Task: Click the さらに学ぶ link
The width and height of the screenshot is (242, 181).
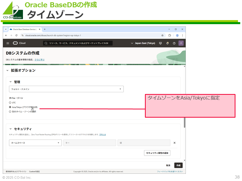Action: pyautogui.click(x=40, y=60)
